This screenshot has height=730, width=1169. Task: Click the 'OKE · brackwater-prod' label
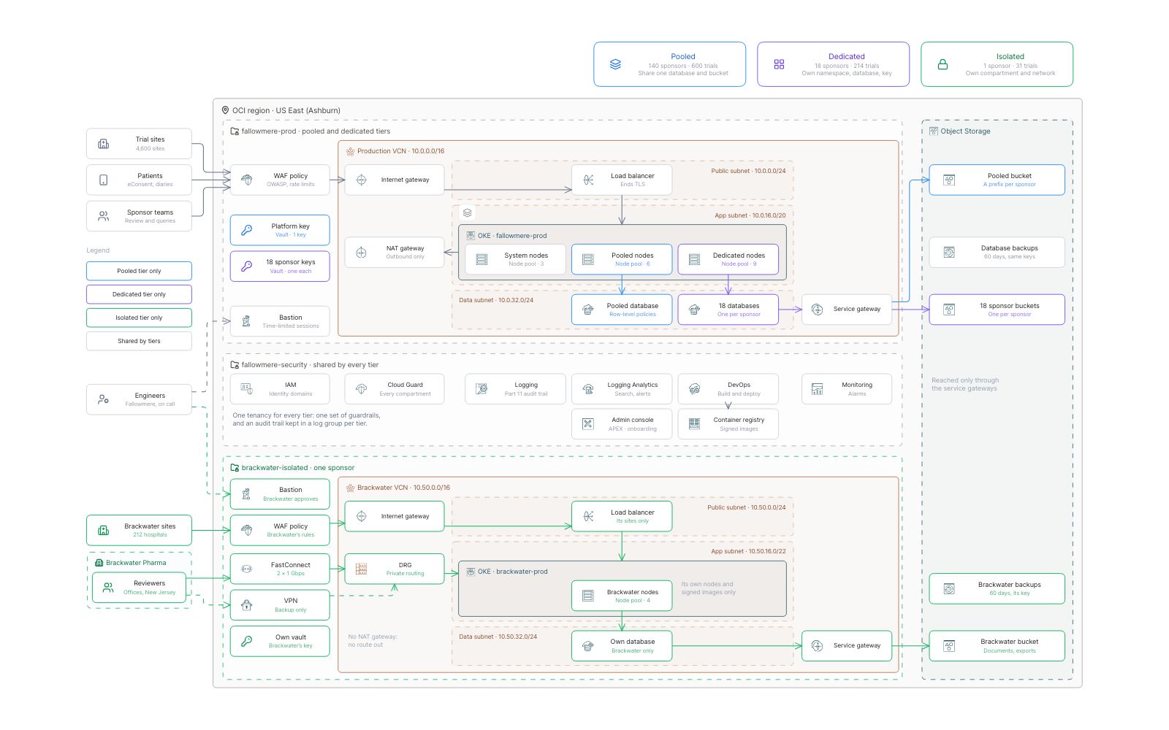point(512,572)
